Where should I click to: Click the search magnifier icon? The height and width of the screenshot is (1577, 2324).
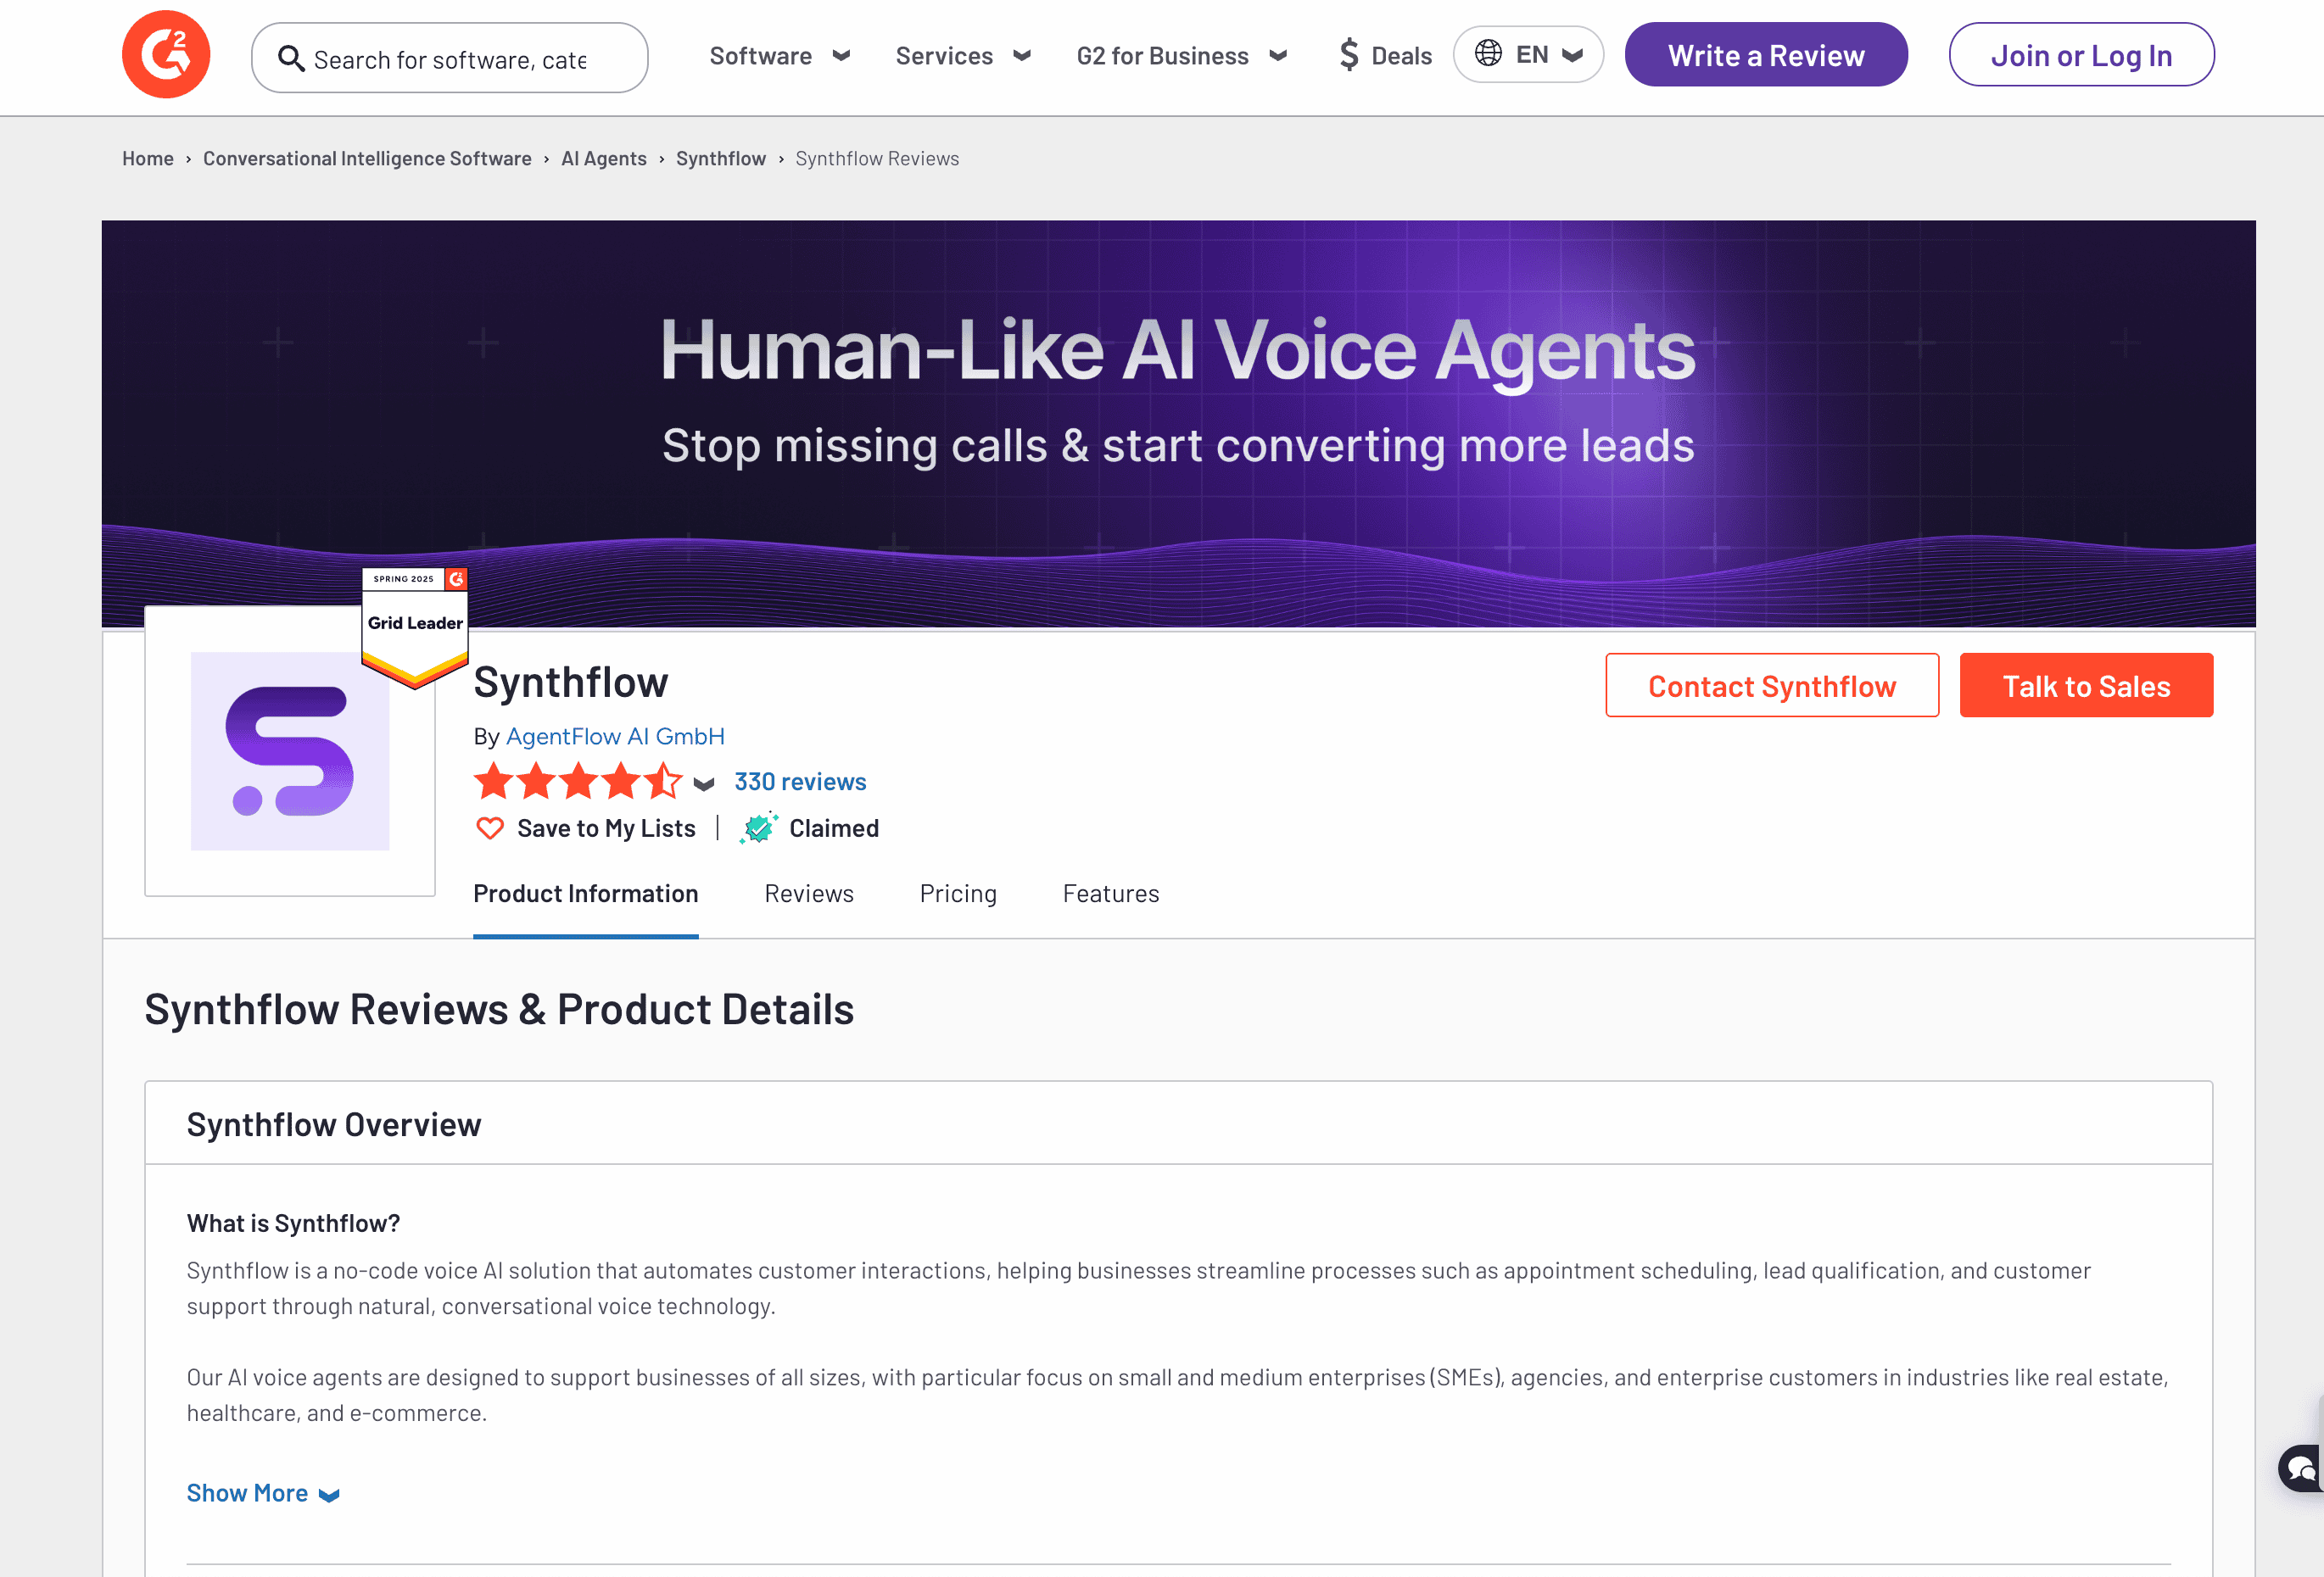coord(291,59)
